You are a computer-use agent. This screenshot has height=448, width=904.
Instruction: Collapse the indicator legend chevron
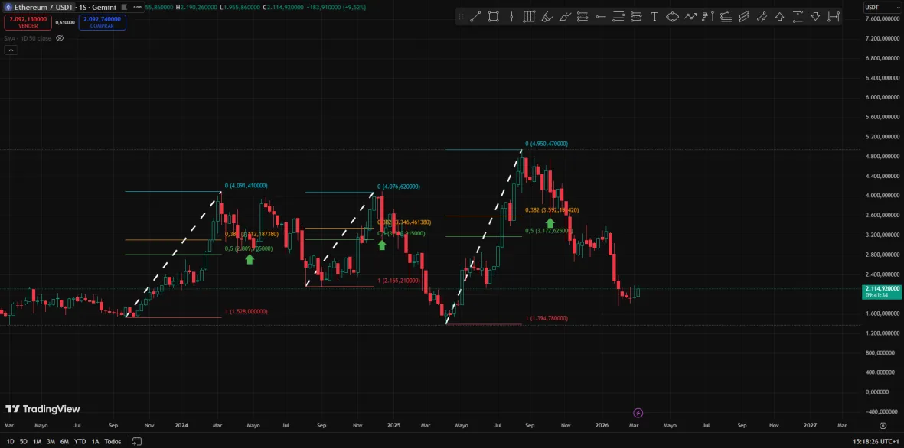point(11,50)
